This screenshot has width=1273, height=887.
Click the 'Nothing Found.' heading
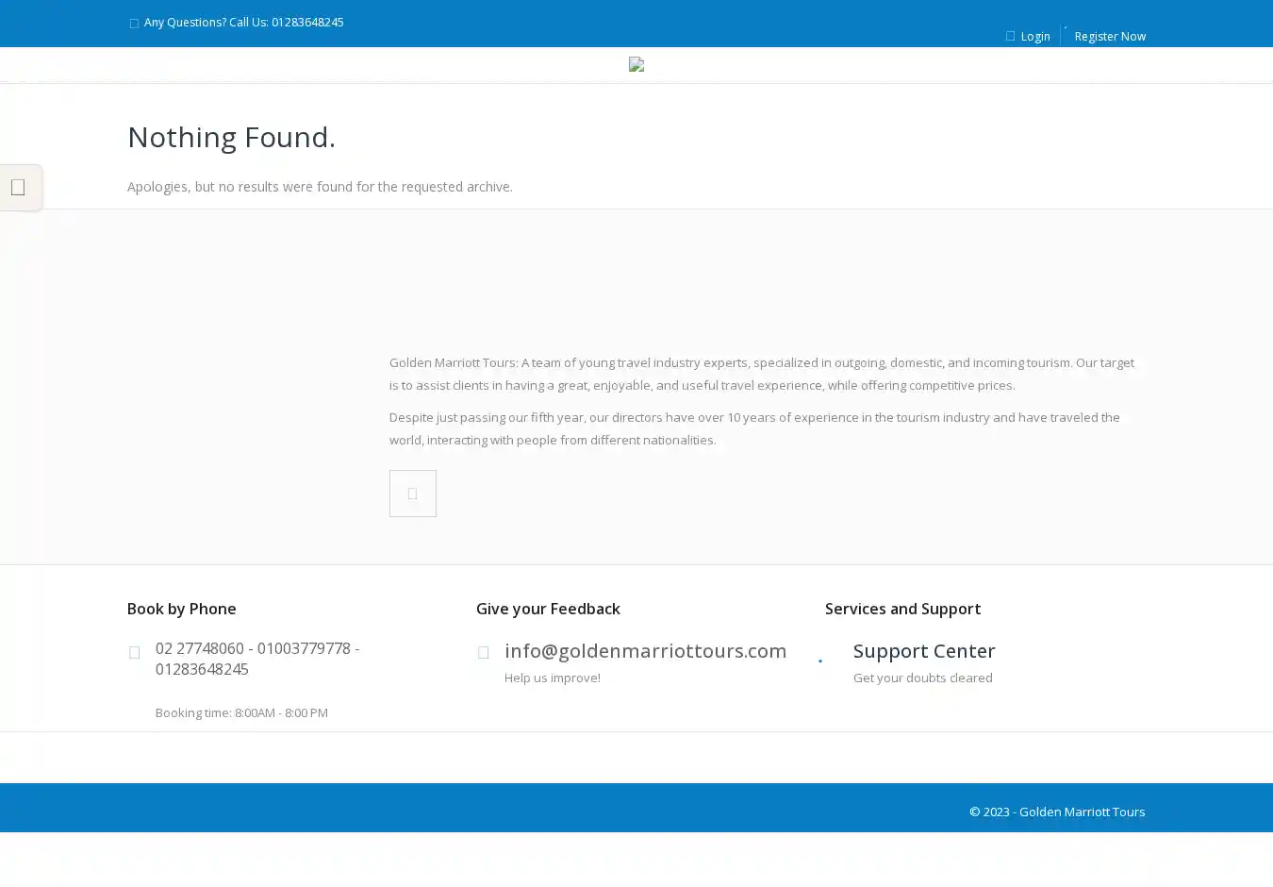point(231,137)
